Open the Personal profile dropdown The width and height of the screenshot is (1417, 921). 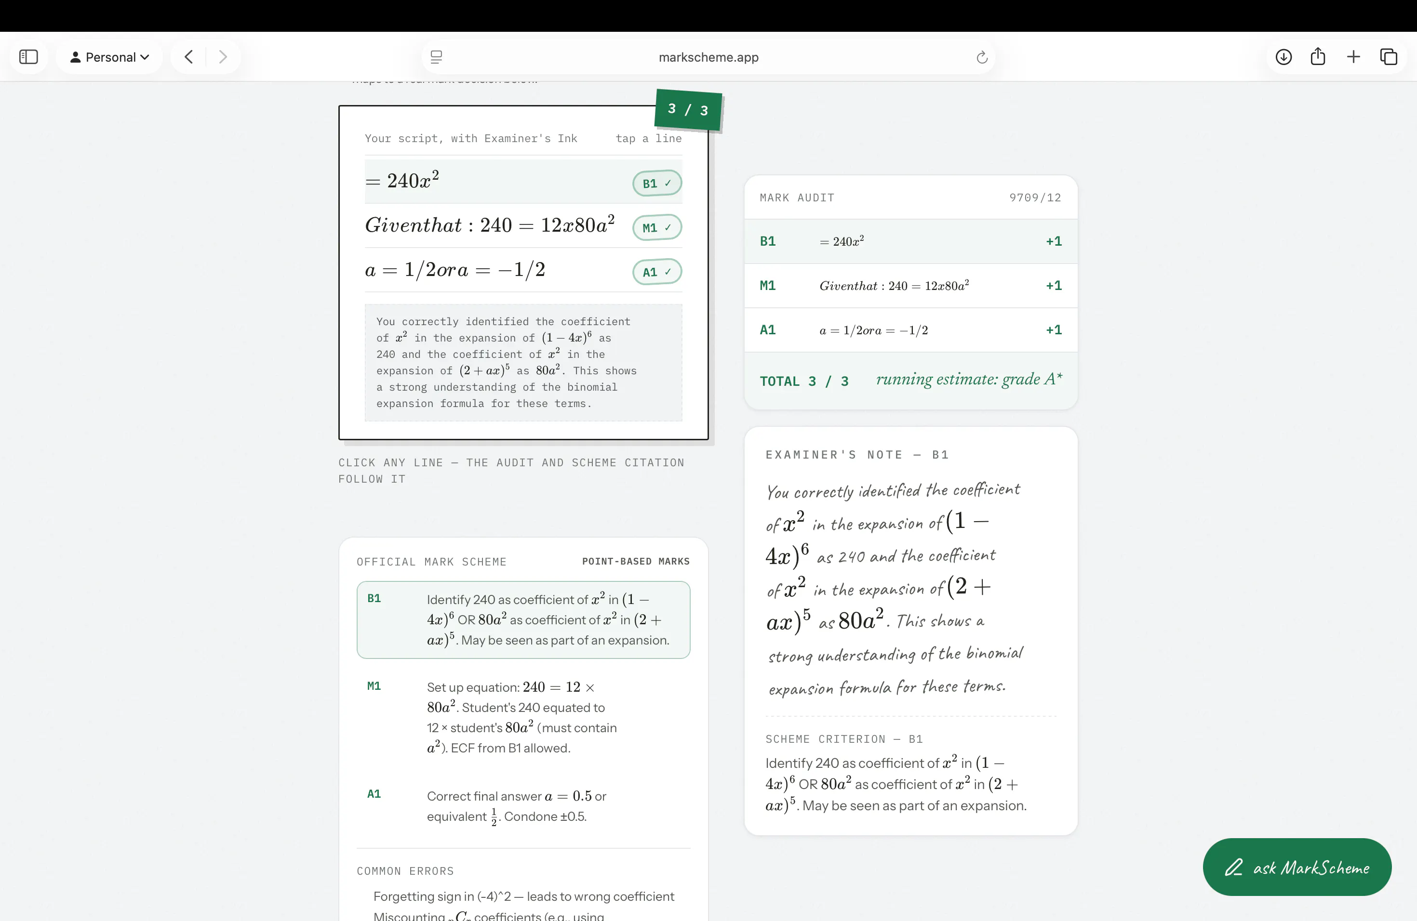click(x=109, y=57)
